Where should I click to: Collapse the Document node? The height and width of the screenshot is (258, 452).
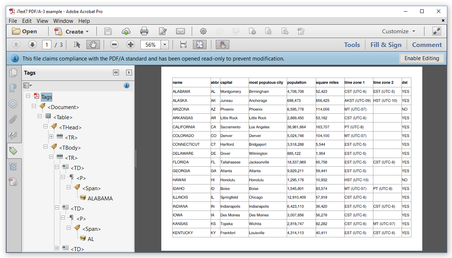34,106
